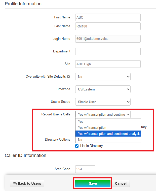This screenshot has width=156, height=191.
Task: Click the Overwrite with Site Defaults info icon
Action: point(68,77)
